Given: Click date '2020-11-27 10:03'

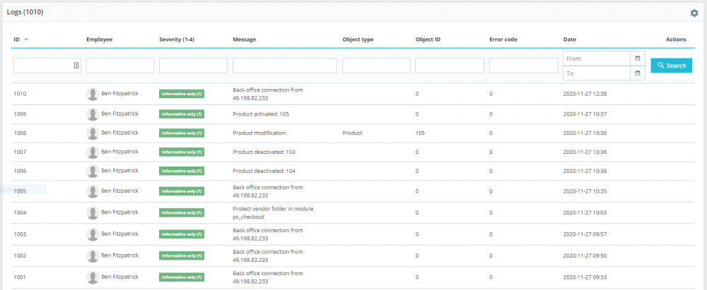Looking at the screenshot, I should [x=585, y=212].
